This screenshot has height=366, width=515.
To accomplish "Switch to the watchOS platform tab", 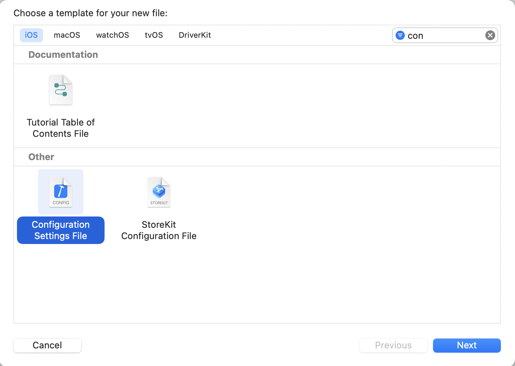I will pyautogui.click(x=113, y=35).
